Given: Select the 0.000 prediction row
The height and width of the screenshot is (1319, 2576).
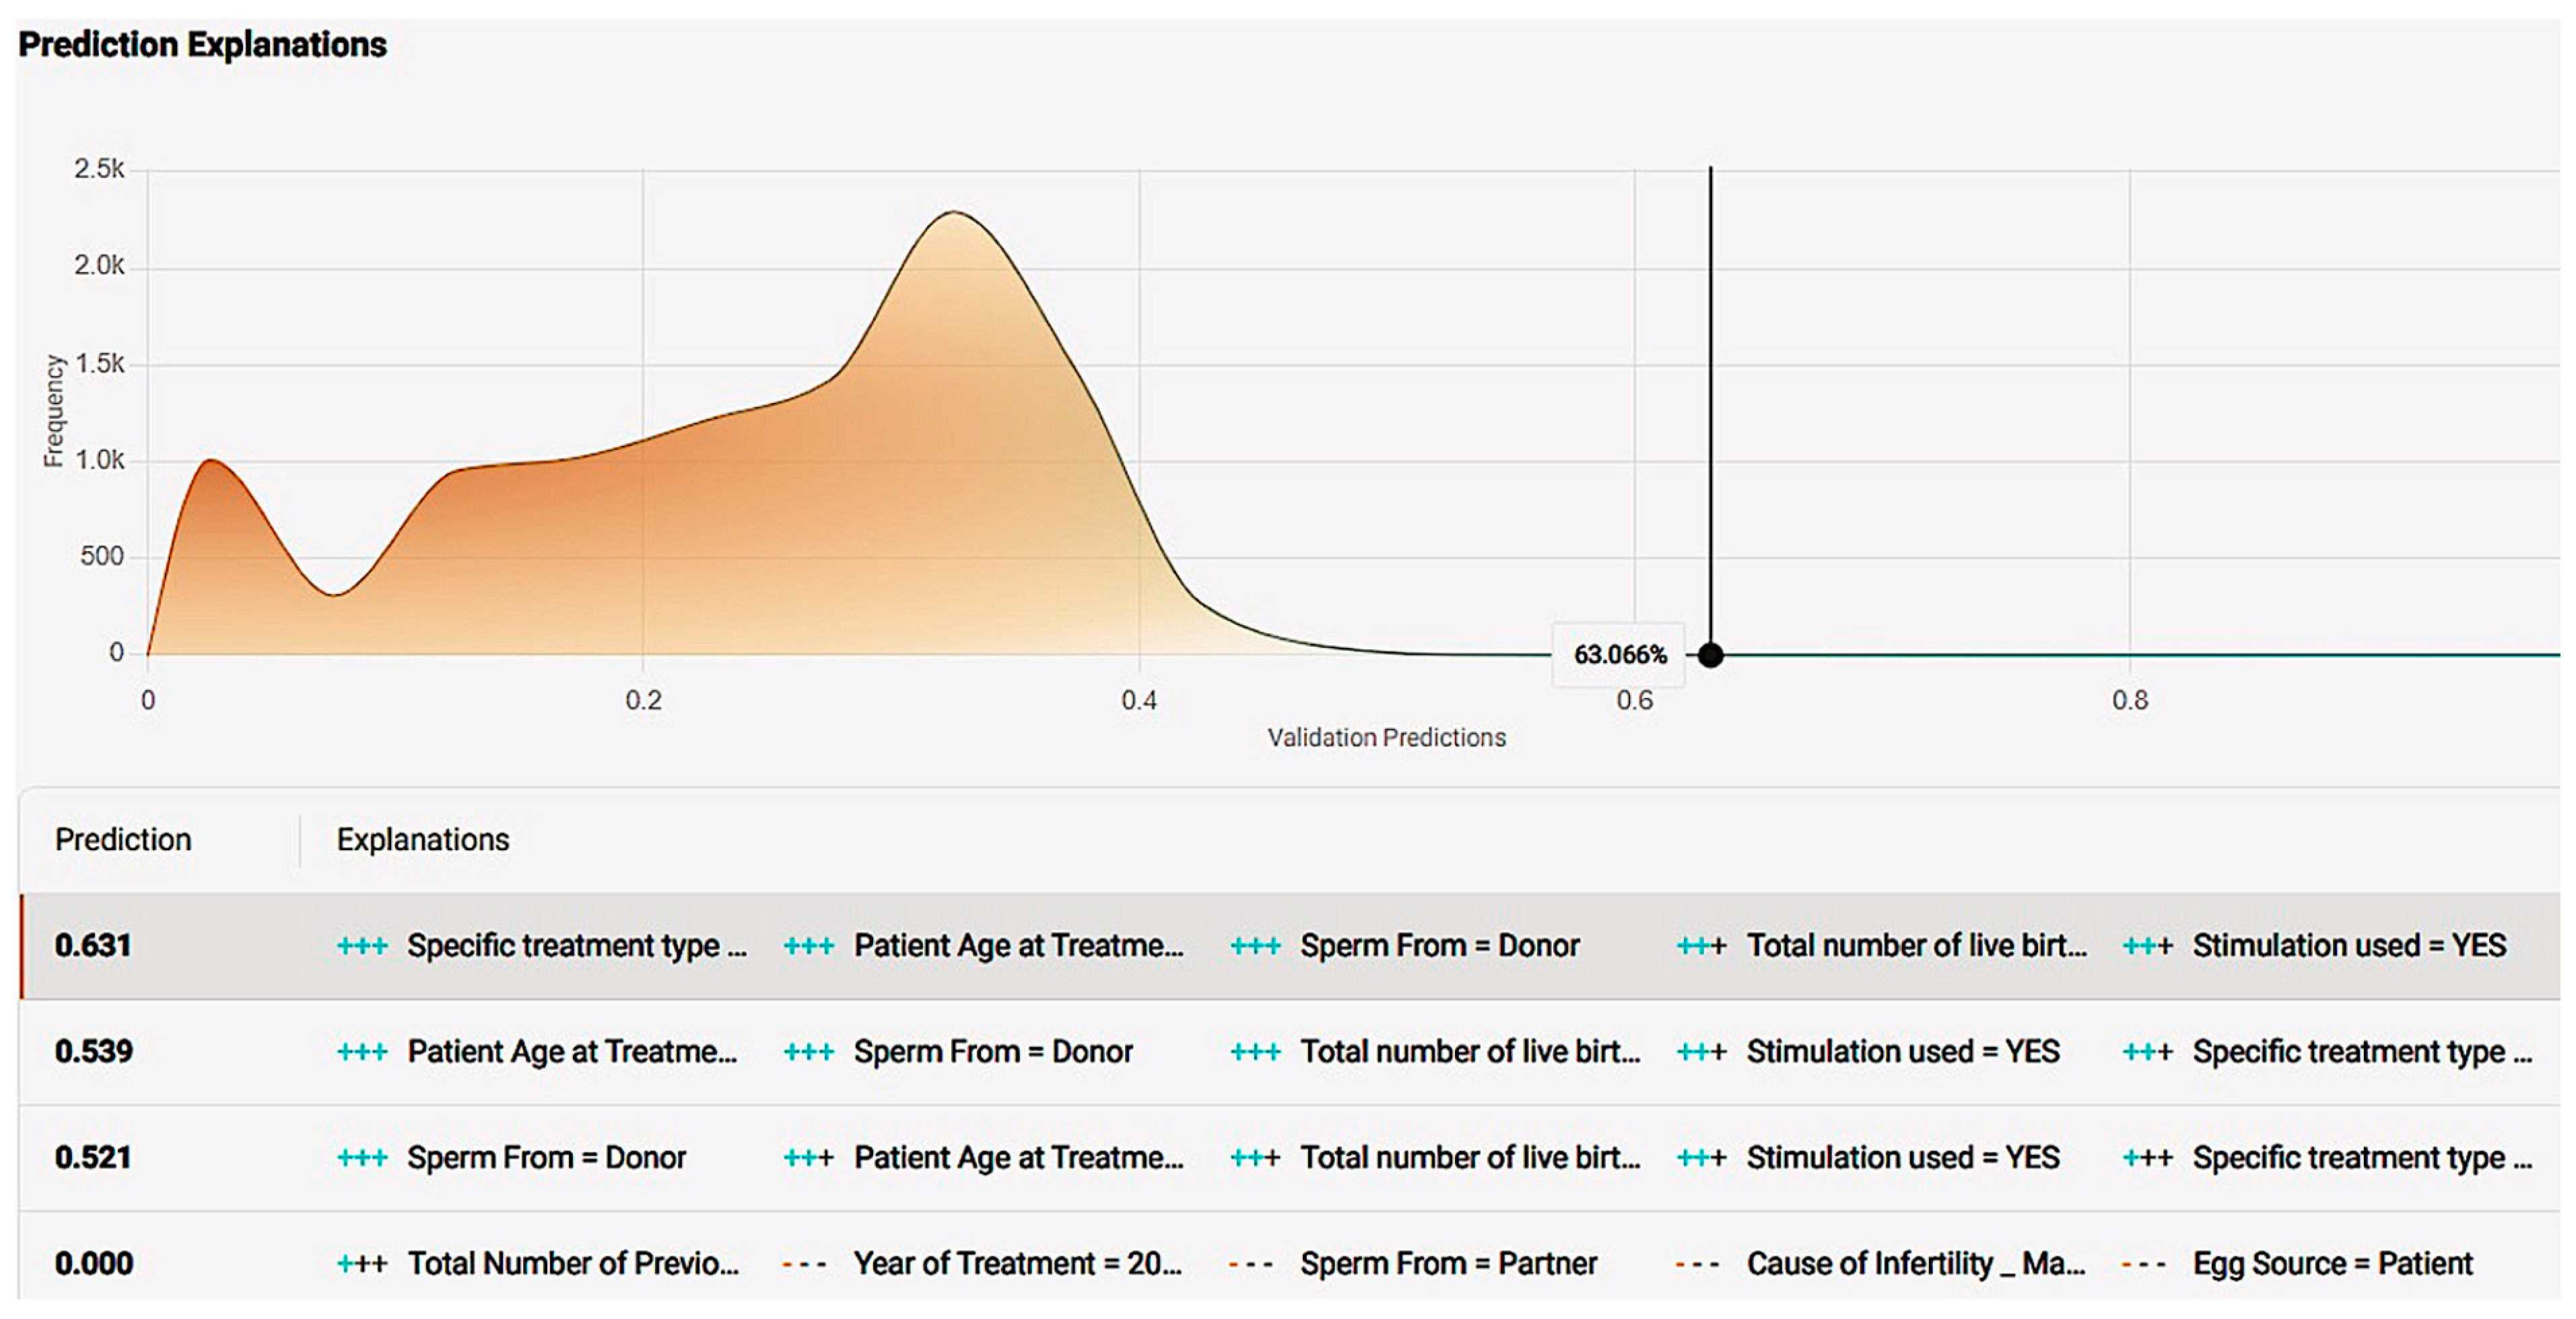Looking at the screenshot, I should [93, 1263].
